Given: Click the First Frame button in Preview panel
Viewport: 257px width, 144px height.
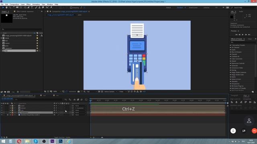Looking at the screenshot, I should click(x=236, y=35).
